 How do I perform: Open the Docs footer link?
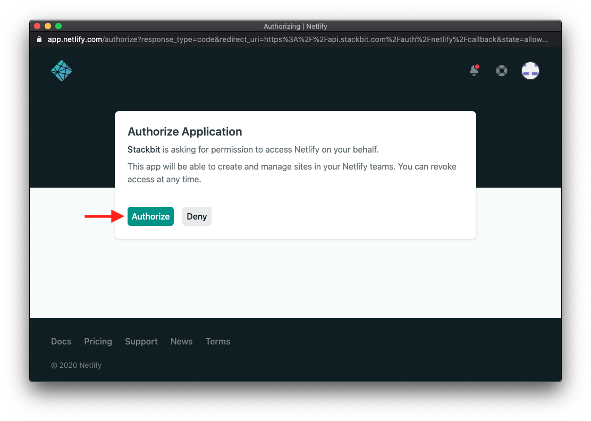click(61, 341)
